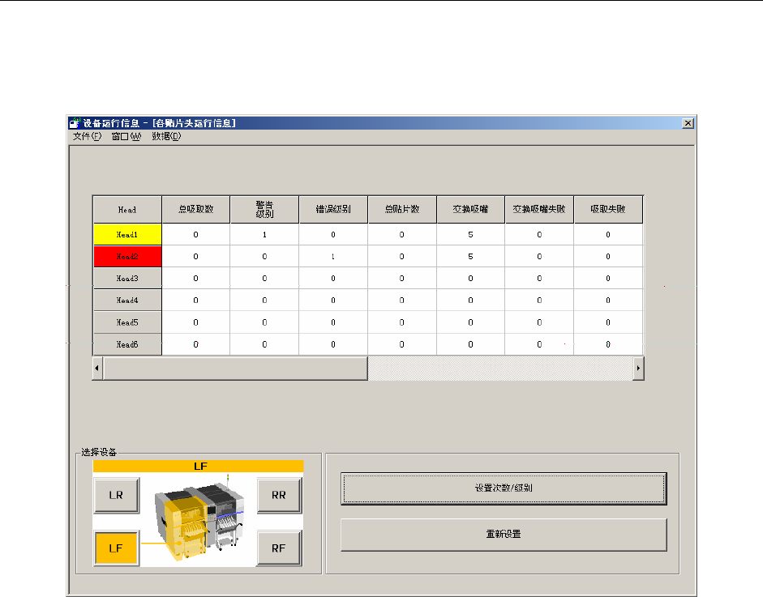The image size is (763, 597).
Task: Click Head4 总贴片数 cell
Action: [x=402, y=301]
